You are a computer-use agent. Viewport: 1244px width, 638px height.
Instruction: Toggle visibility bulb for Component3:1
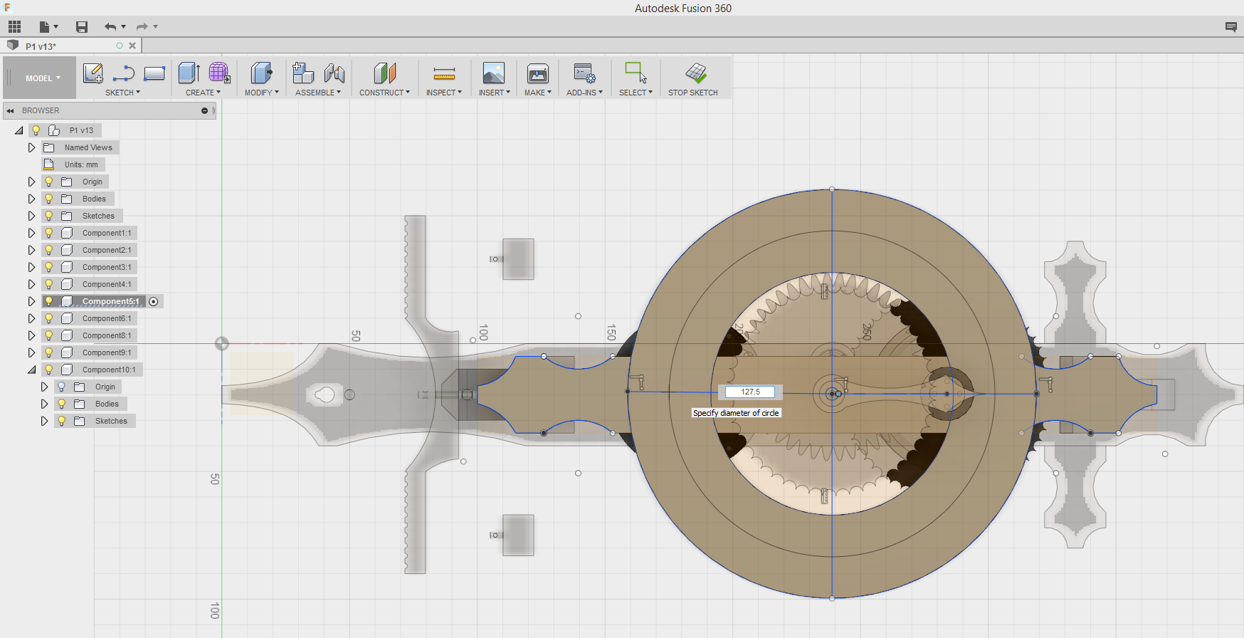[x=49, y=267]
